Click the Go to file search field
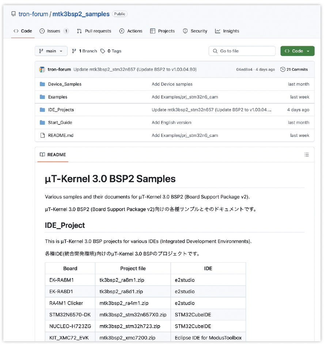 coord(242,51)
